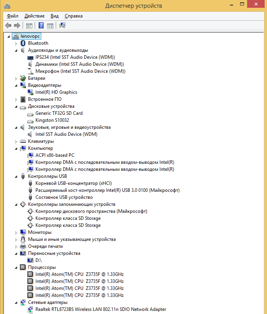Select Составное USB устройство
The image size is (267, 314).
(64, 197)
